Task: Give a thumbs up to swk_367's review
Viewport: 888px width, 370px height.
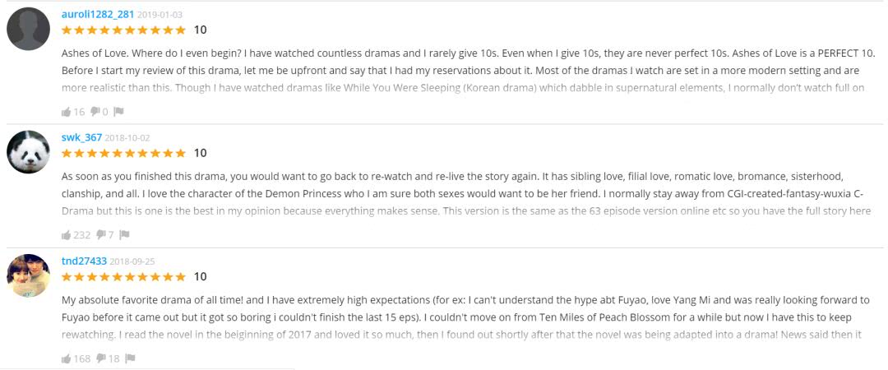Action: [67, 234]
